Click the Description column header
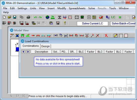137x100 pixels. pyautogui.click(x=41, y=52)
